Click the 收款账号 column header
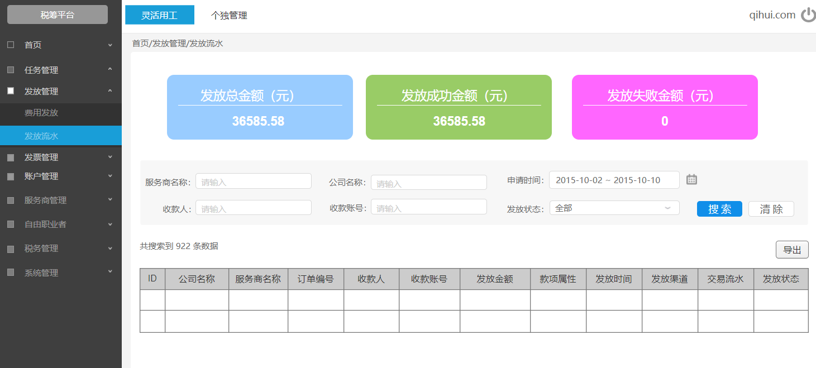The height and width of the screenshot is (368, 816). point(430,279)
